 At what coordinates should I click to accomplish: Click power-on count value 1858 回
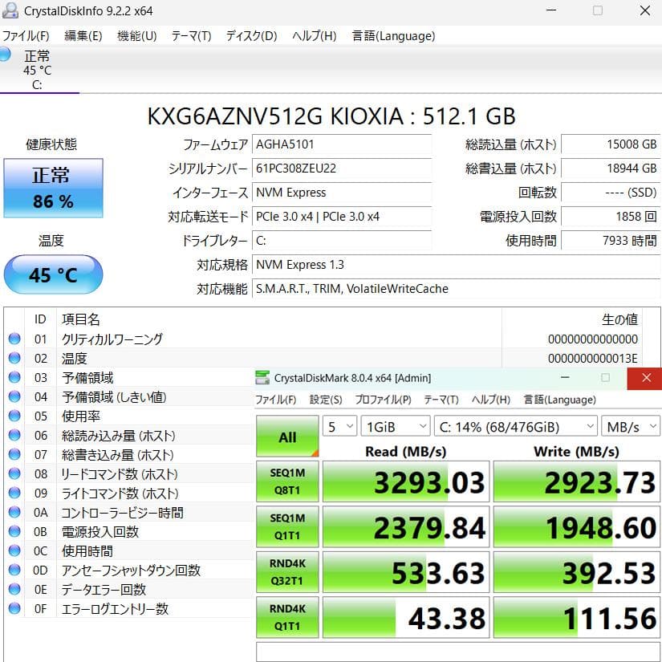611,217
